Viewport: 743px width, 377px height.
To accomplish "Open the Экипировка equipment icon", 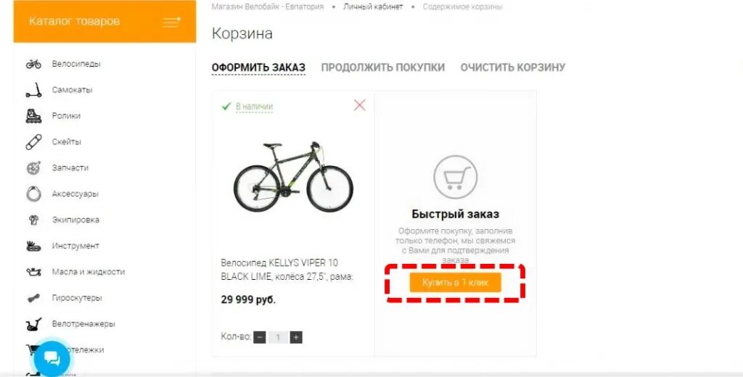I will (33, 220).
